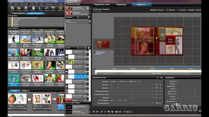Screen dimensions: 209x117
Task: Expand first folder in folder list tree
Action: (11, 18)
